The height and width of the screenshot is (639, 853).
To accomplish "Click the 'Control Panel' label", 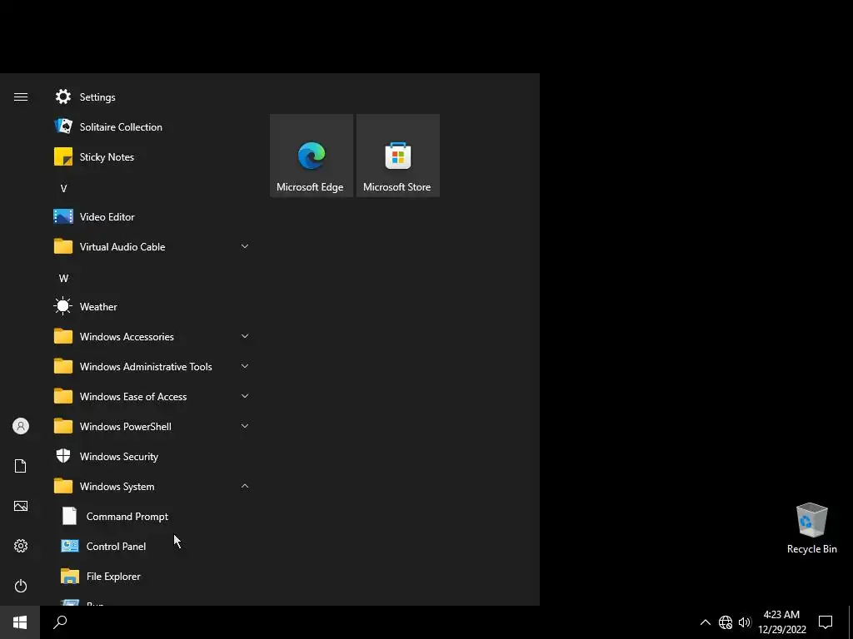I will point(116,547).
